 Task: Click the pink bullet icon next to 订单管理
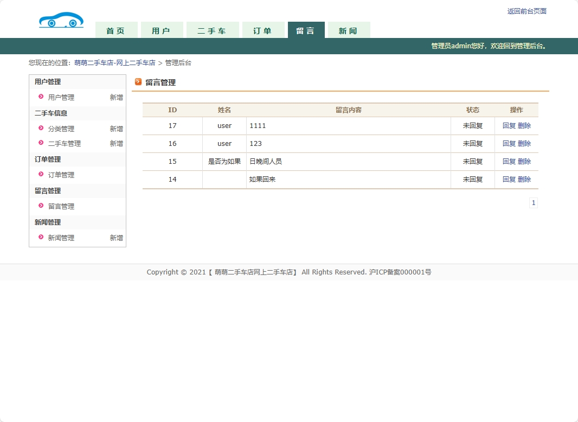click(41, 175)
